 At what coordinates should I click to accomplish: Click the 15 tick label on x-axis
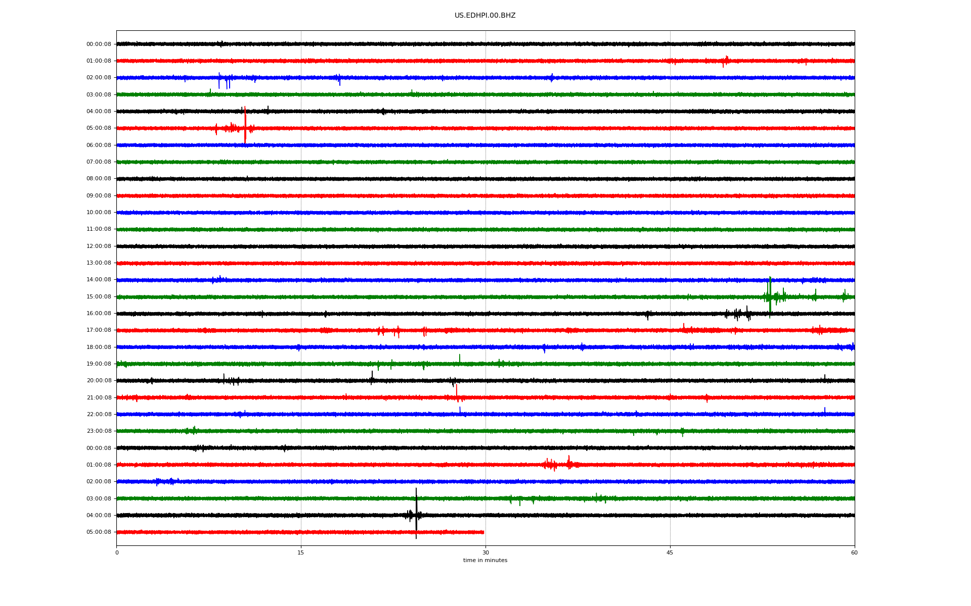[301, 552]
